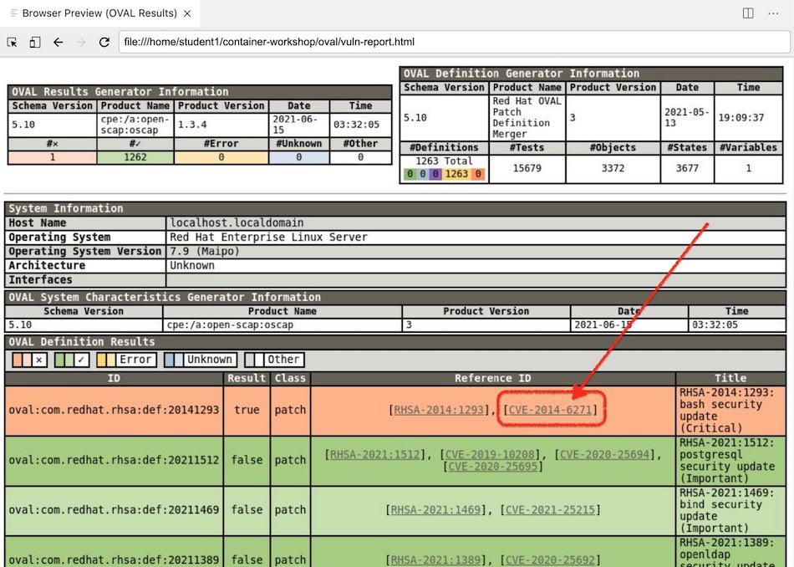Open the more actions ellipsis menu

pos(775,13)
